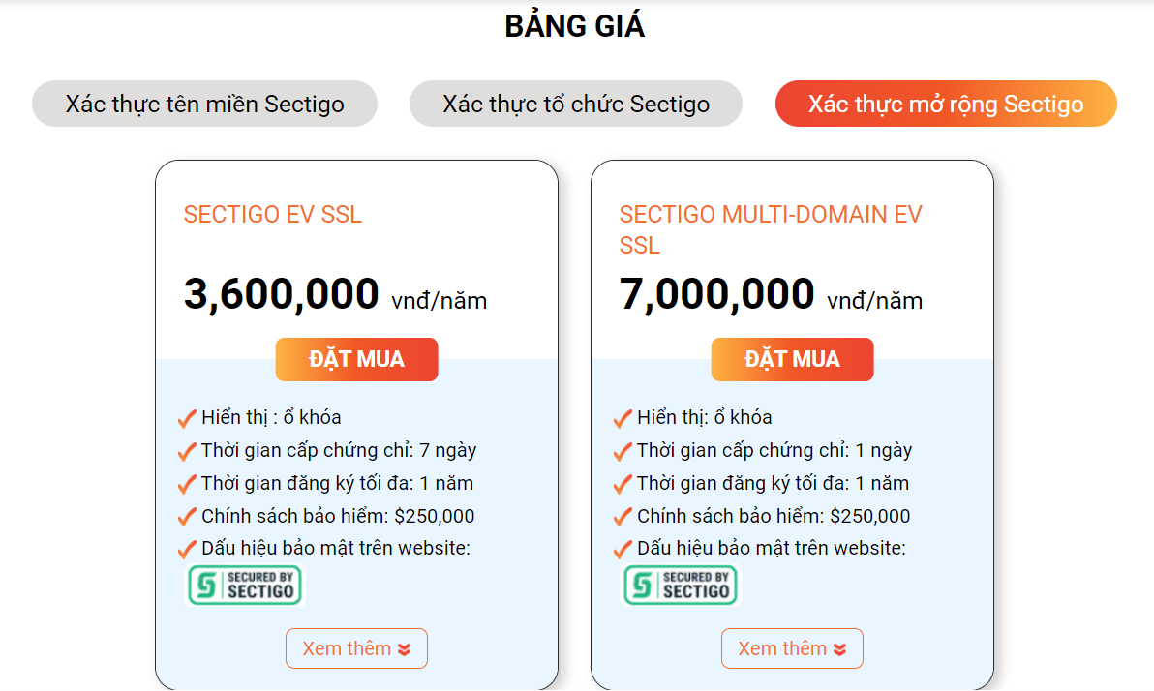Click checkmark beside Multi-Domain 'Dấu hiệu bảo mật'
The image size is (1154, 691).
[x=623, y=548]
